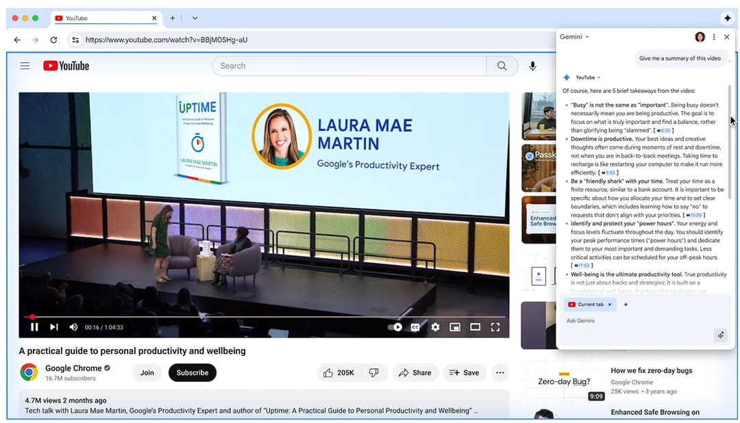Click the Gemini microphone input icon

point(720,335)
